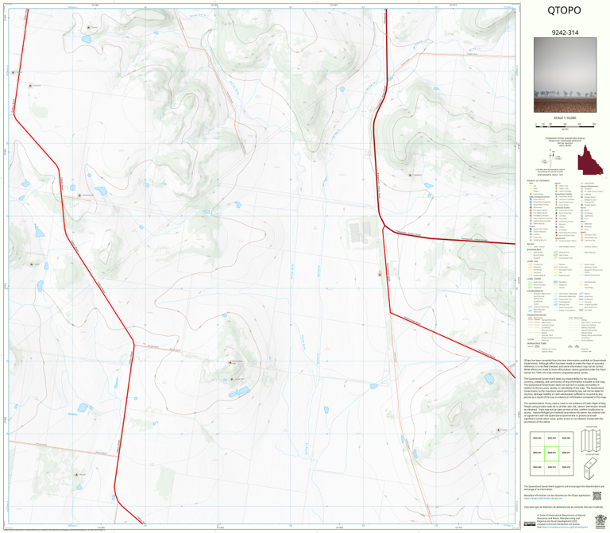Click the Queensland Government crest logo

pyautogui.click(x=600, y=520)
